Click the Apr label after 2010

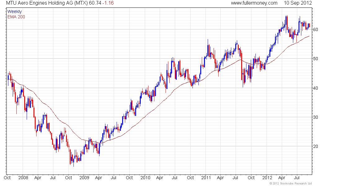(160, 178)
